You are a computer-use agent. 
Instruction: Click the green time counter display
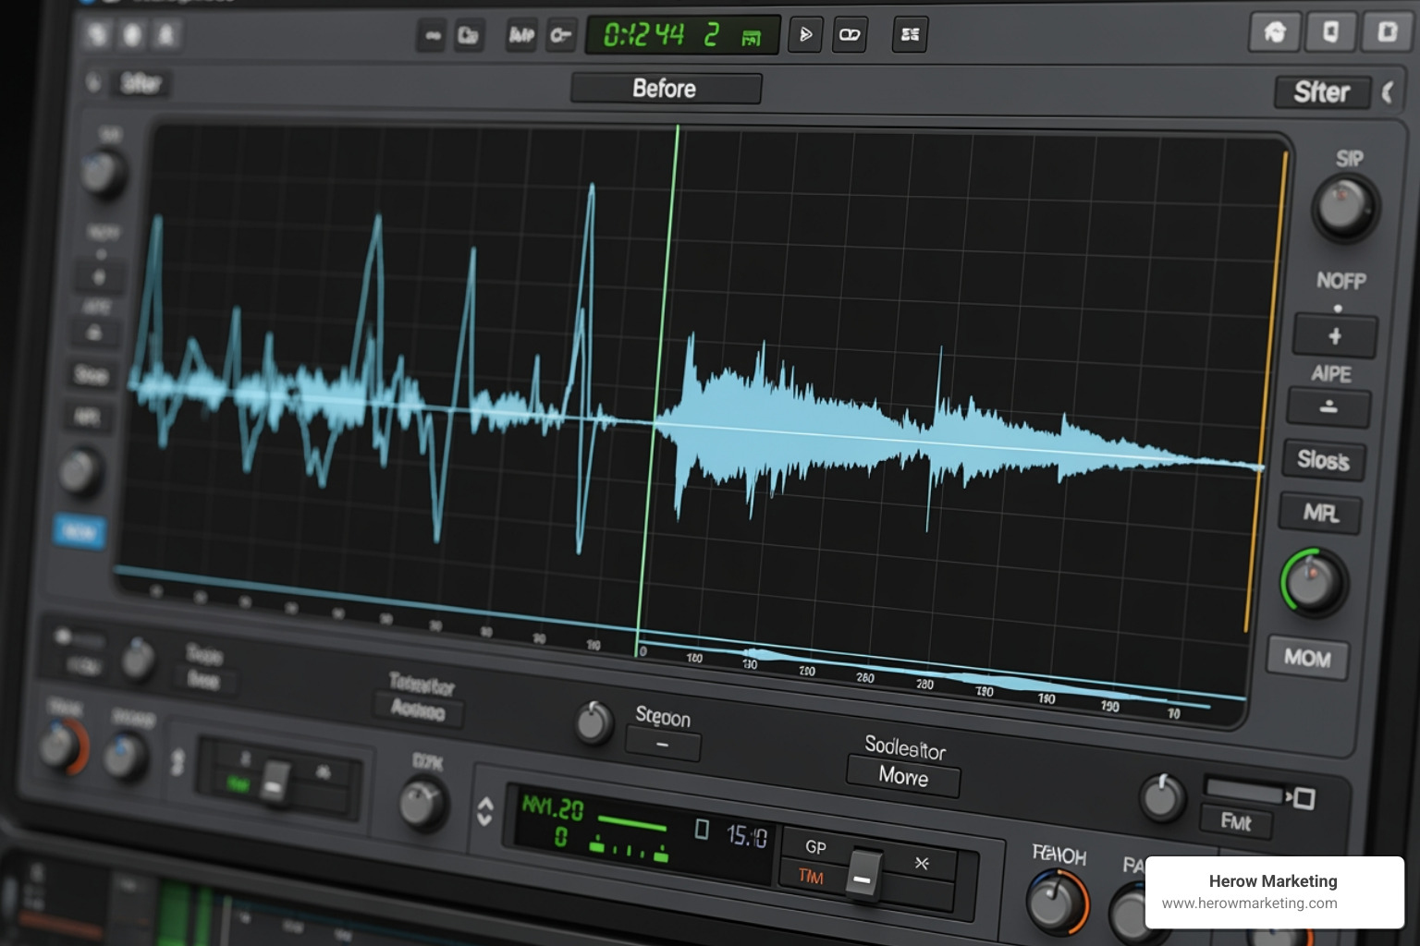682,35
